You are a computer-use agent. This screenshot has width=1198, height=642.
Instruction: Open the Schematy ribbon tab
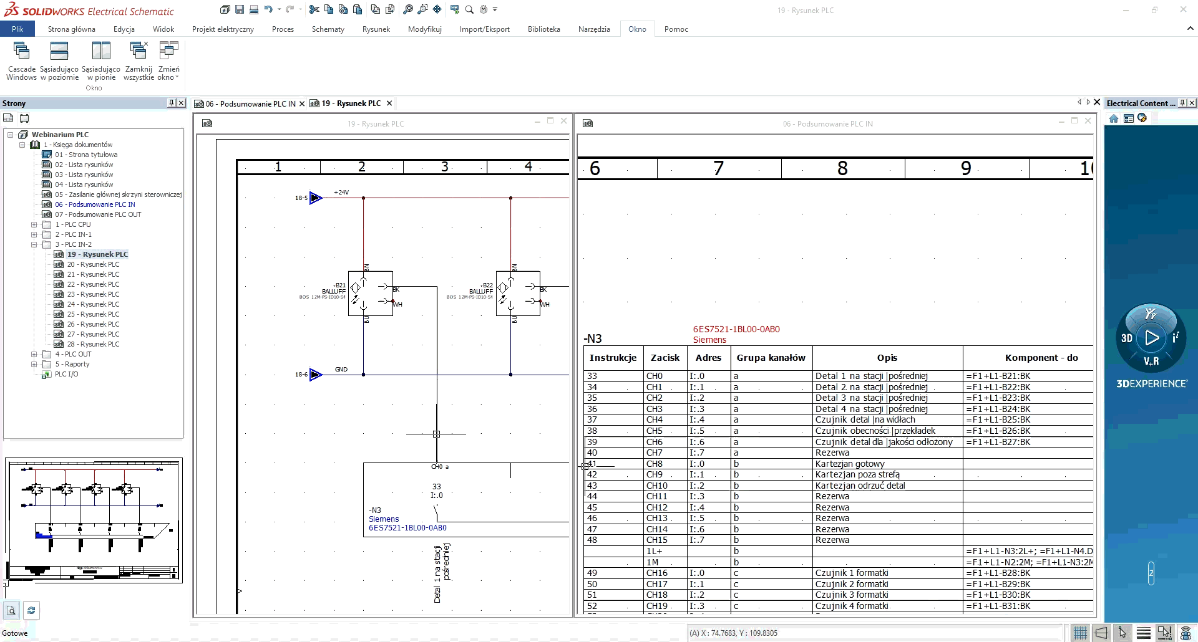[328, 29]
